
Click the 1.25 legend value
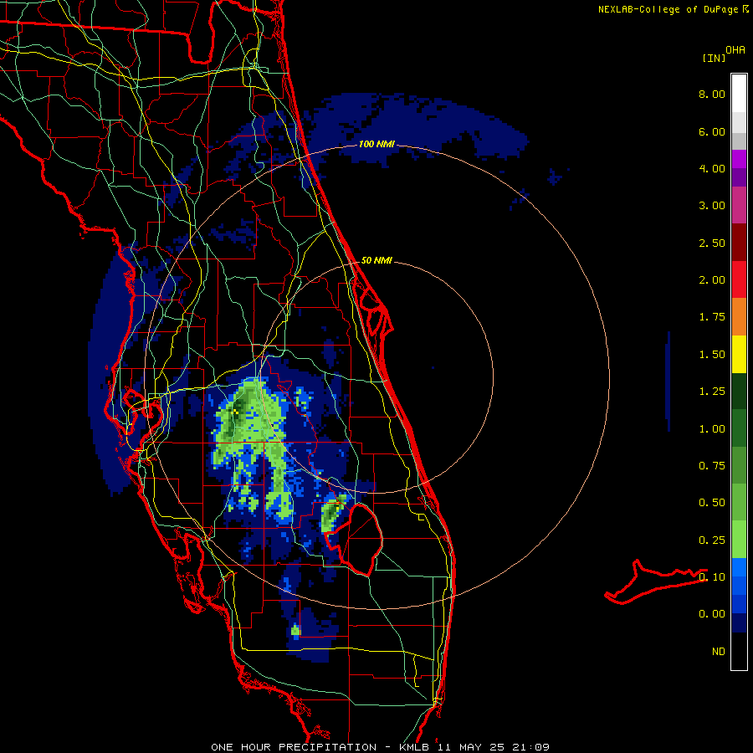click(712, 392)
